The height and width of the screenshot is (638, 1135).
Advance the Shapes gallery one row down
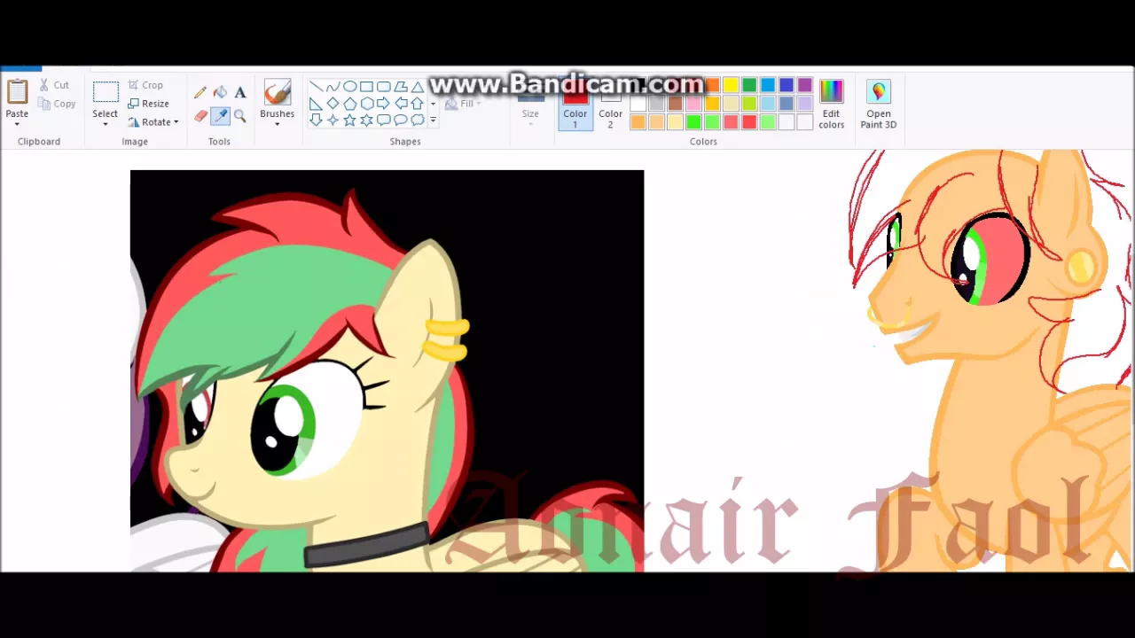click(433, 104)
